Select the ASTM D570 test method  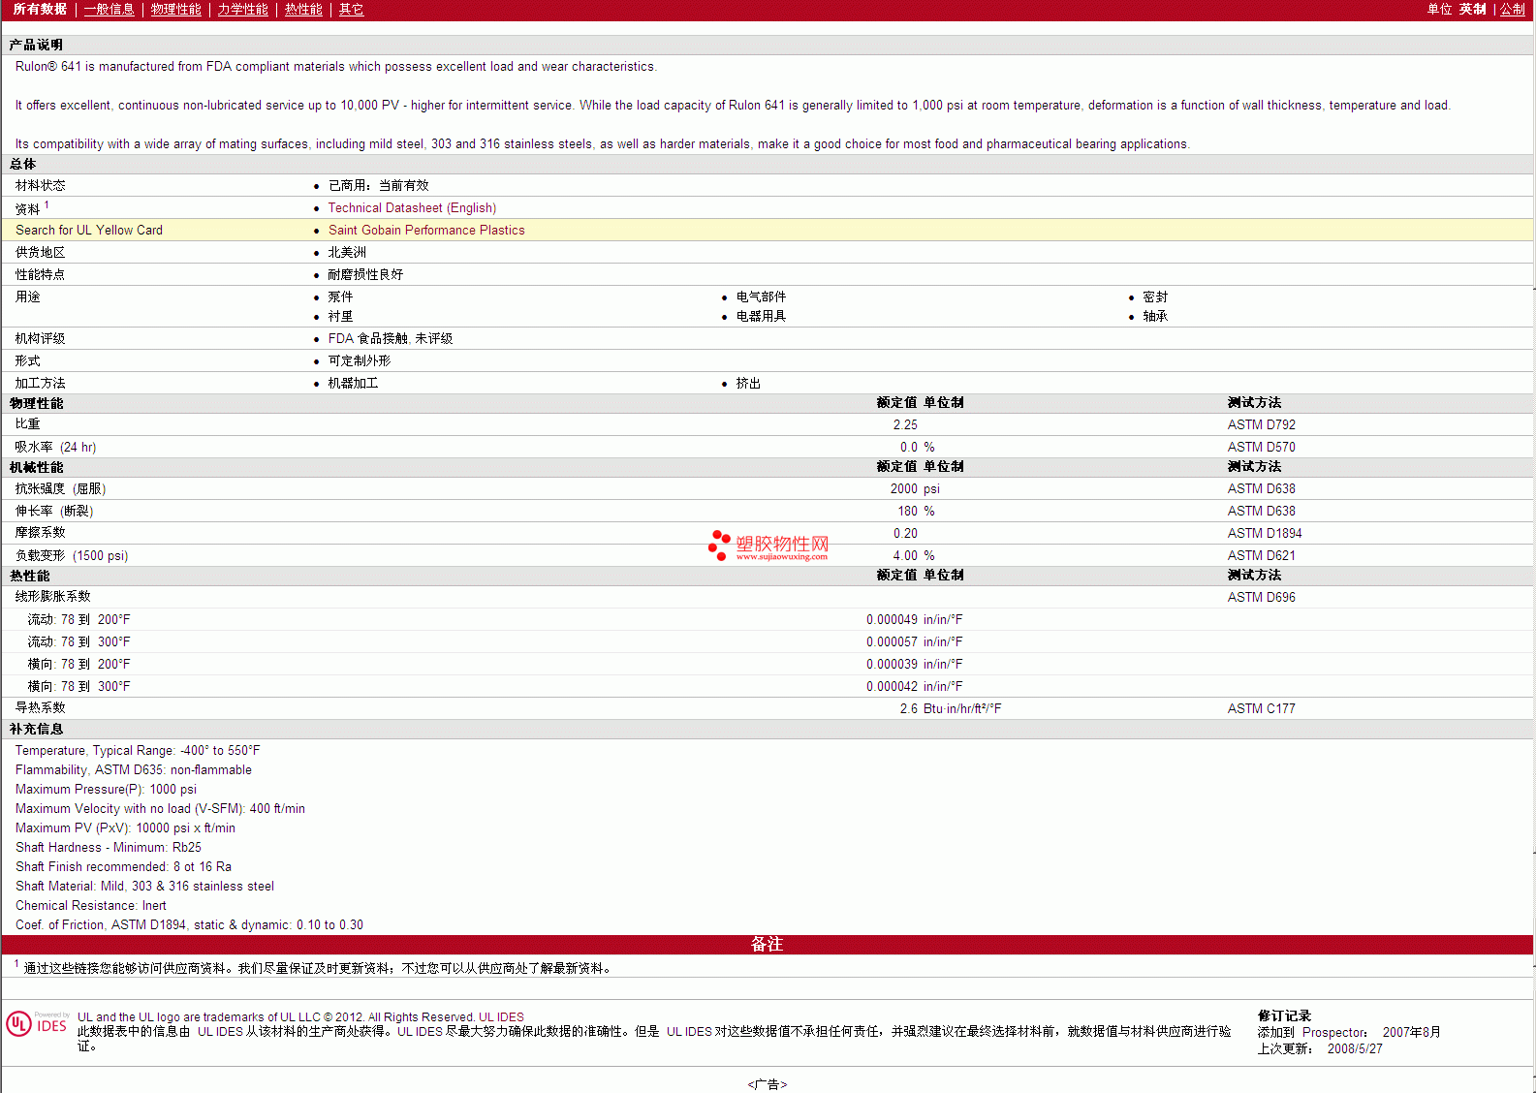(x=1261, y=447)
